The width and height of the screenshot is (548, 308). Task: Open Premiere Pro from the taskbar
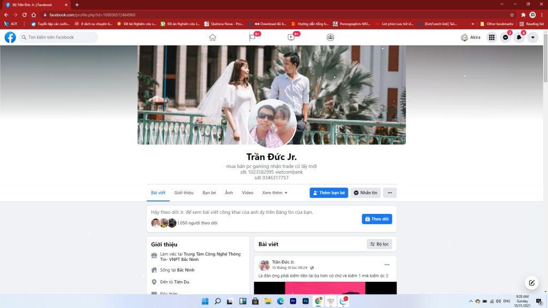293,301
